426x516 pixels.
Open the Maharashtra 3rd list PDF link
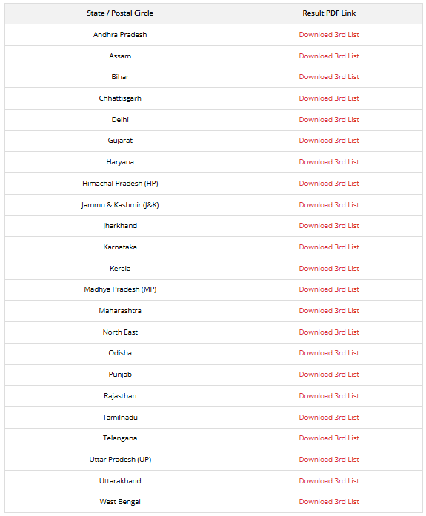[x=329, y=310]
